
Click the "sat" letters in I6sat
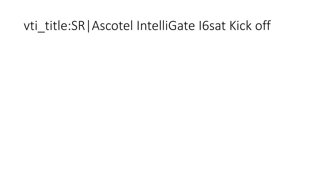(x=217, y=26)
